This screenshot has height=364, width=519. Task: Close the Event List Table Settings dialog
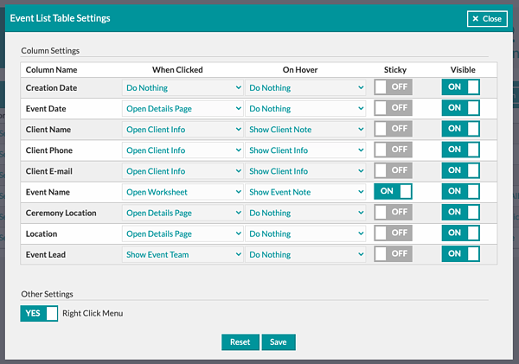coord(486,18)
